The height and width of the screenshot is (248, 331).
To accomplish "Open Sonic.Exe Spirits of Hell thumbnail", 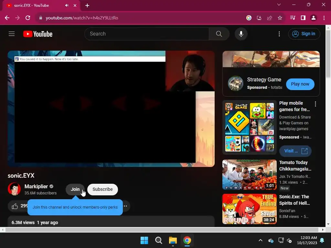I will coord(250,209).
